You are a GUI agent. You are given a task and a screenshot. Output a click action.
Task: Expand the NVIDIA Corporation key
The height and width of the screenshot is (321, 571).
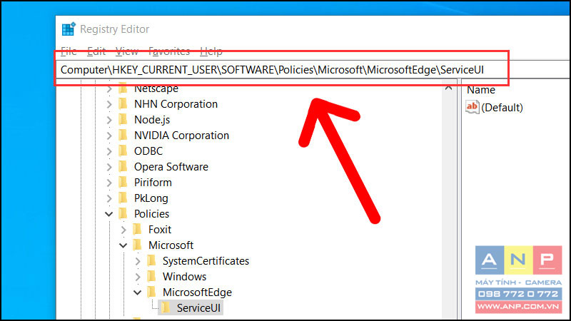tap(109, 136)
